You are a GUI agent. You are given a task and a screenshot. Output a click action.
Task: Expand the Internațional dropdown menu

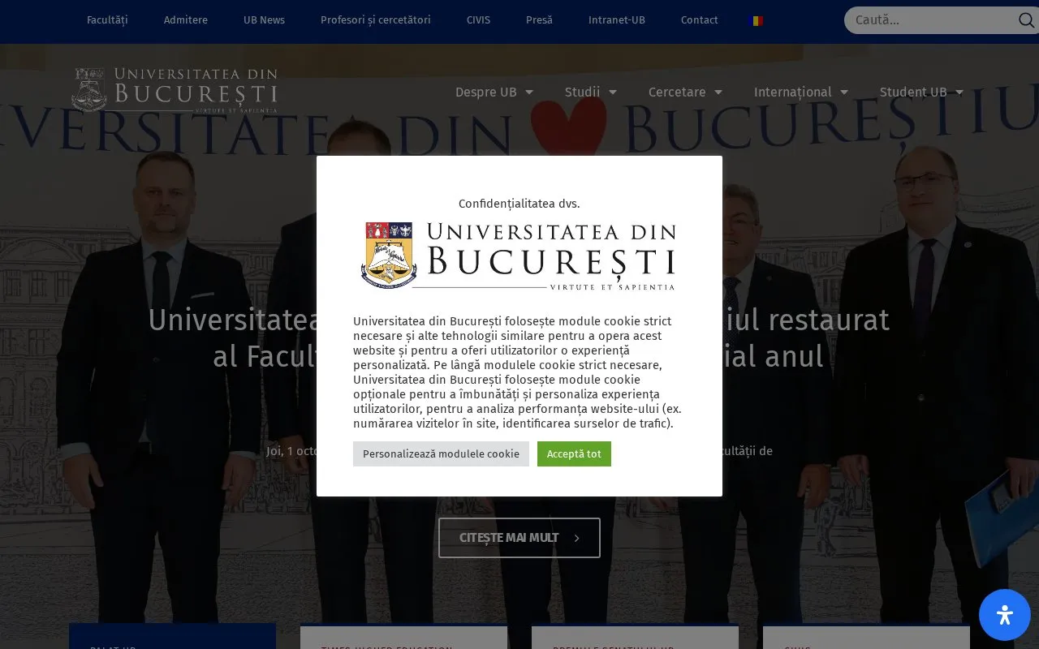801,92
